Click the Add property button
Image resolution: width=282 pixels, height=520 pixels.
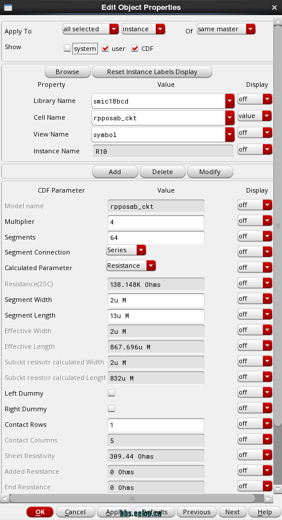pos(115,172)
